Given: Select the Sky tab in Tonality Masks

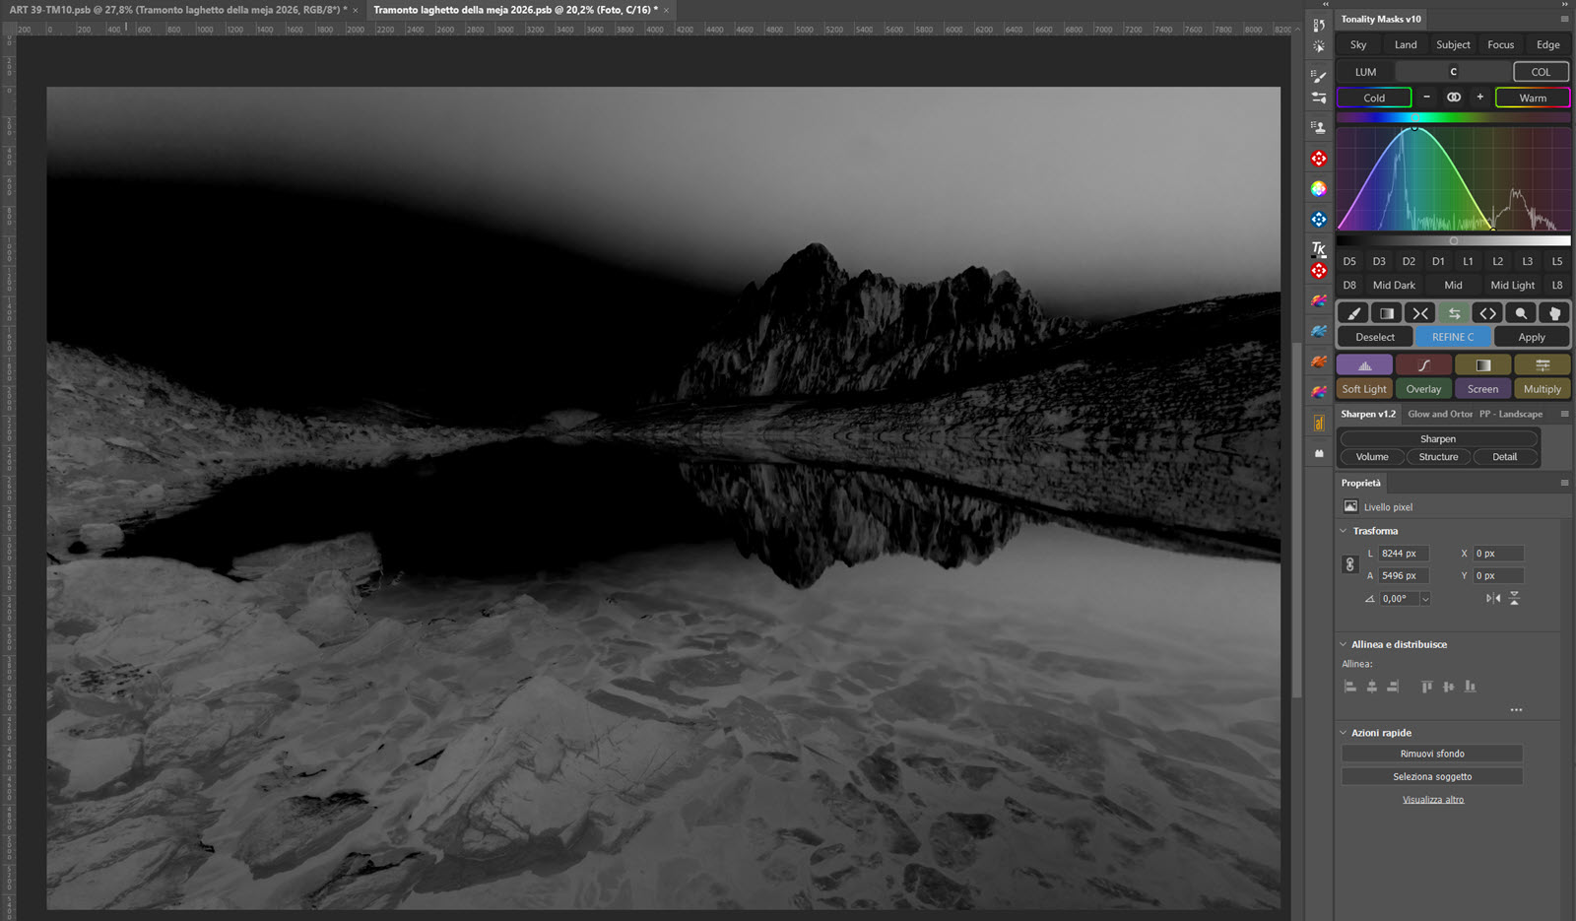Looking at the screenshot, I should tap(1358, 44).
